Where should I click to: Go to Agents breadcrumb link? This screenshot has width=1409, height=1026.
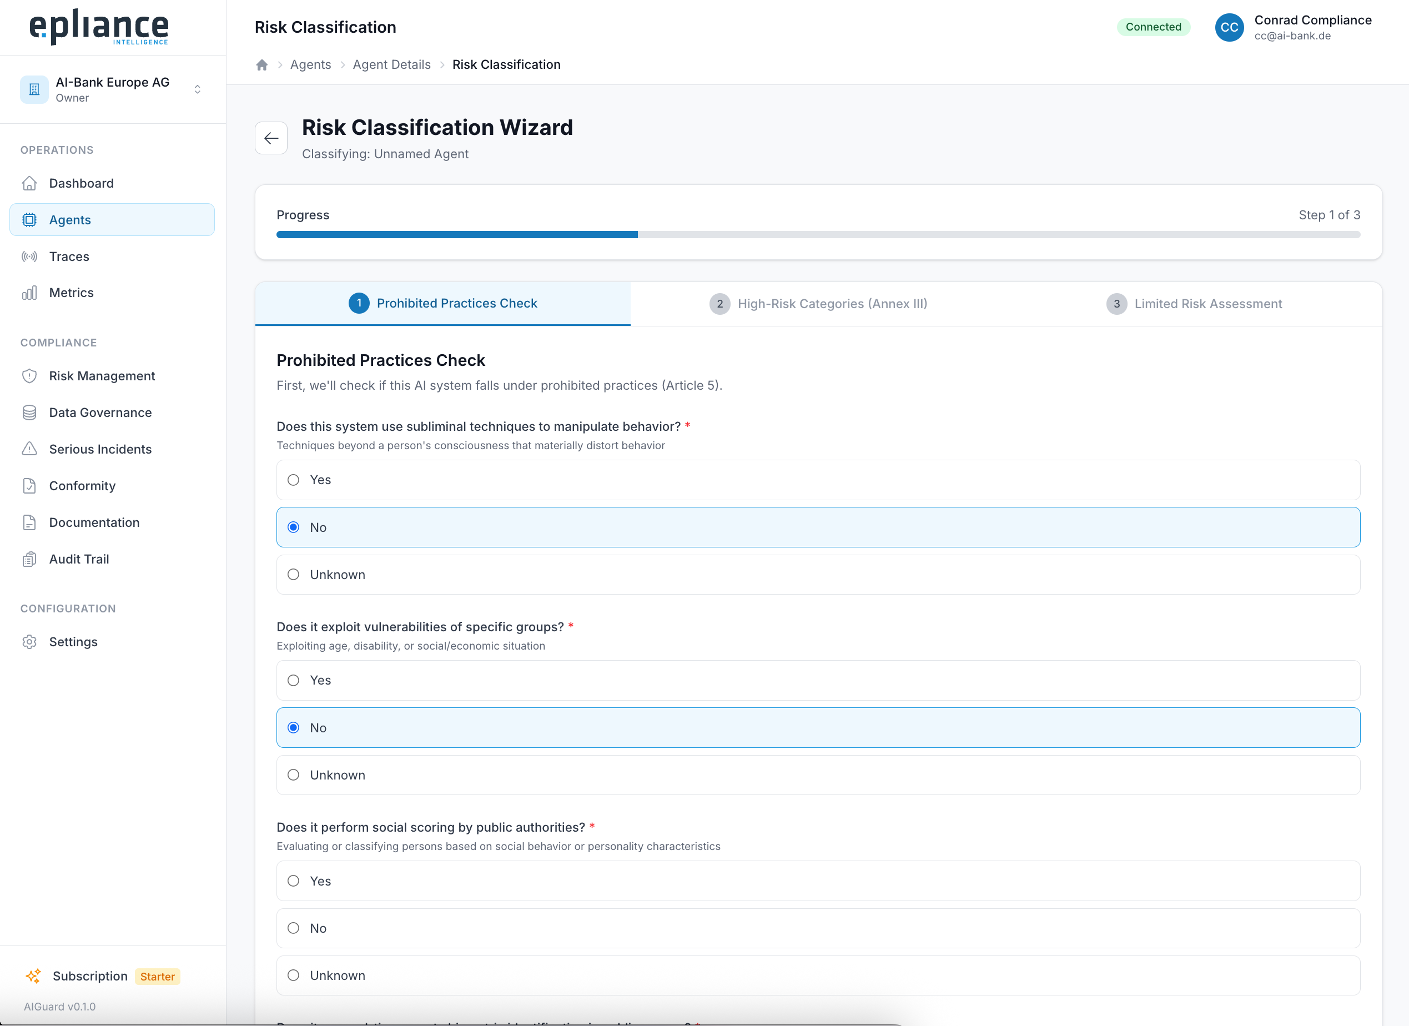tap(311, 64)
